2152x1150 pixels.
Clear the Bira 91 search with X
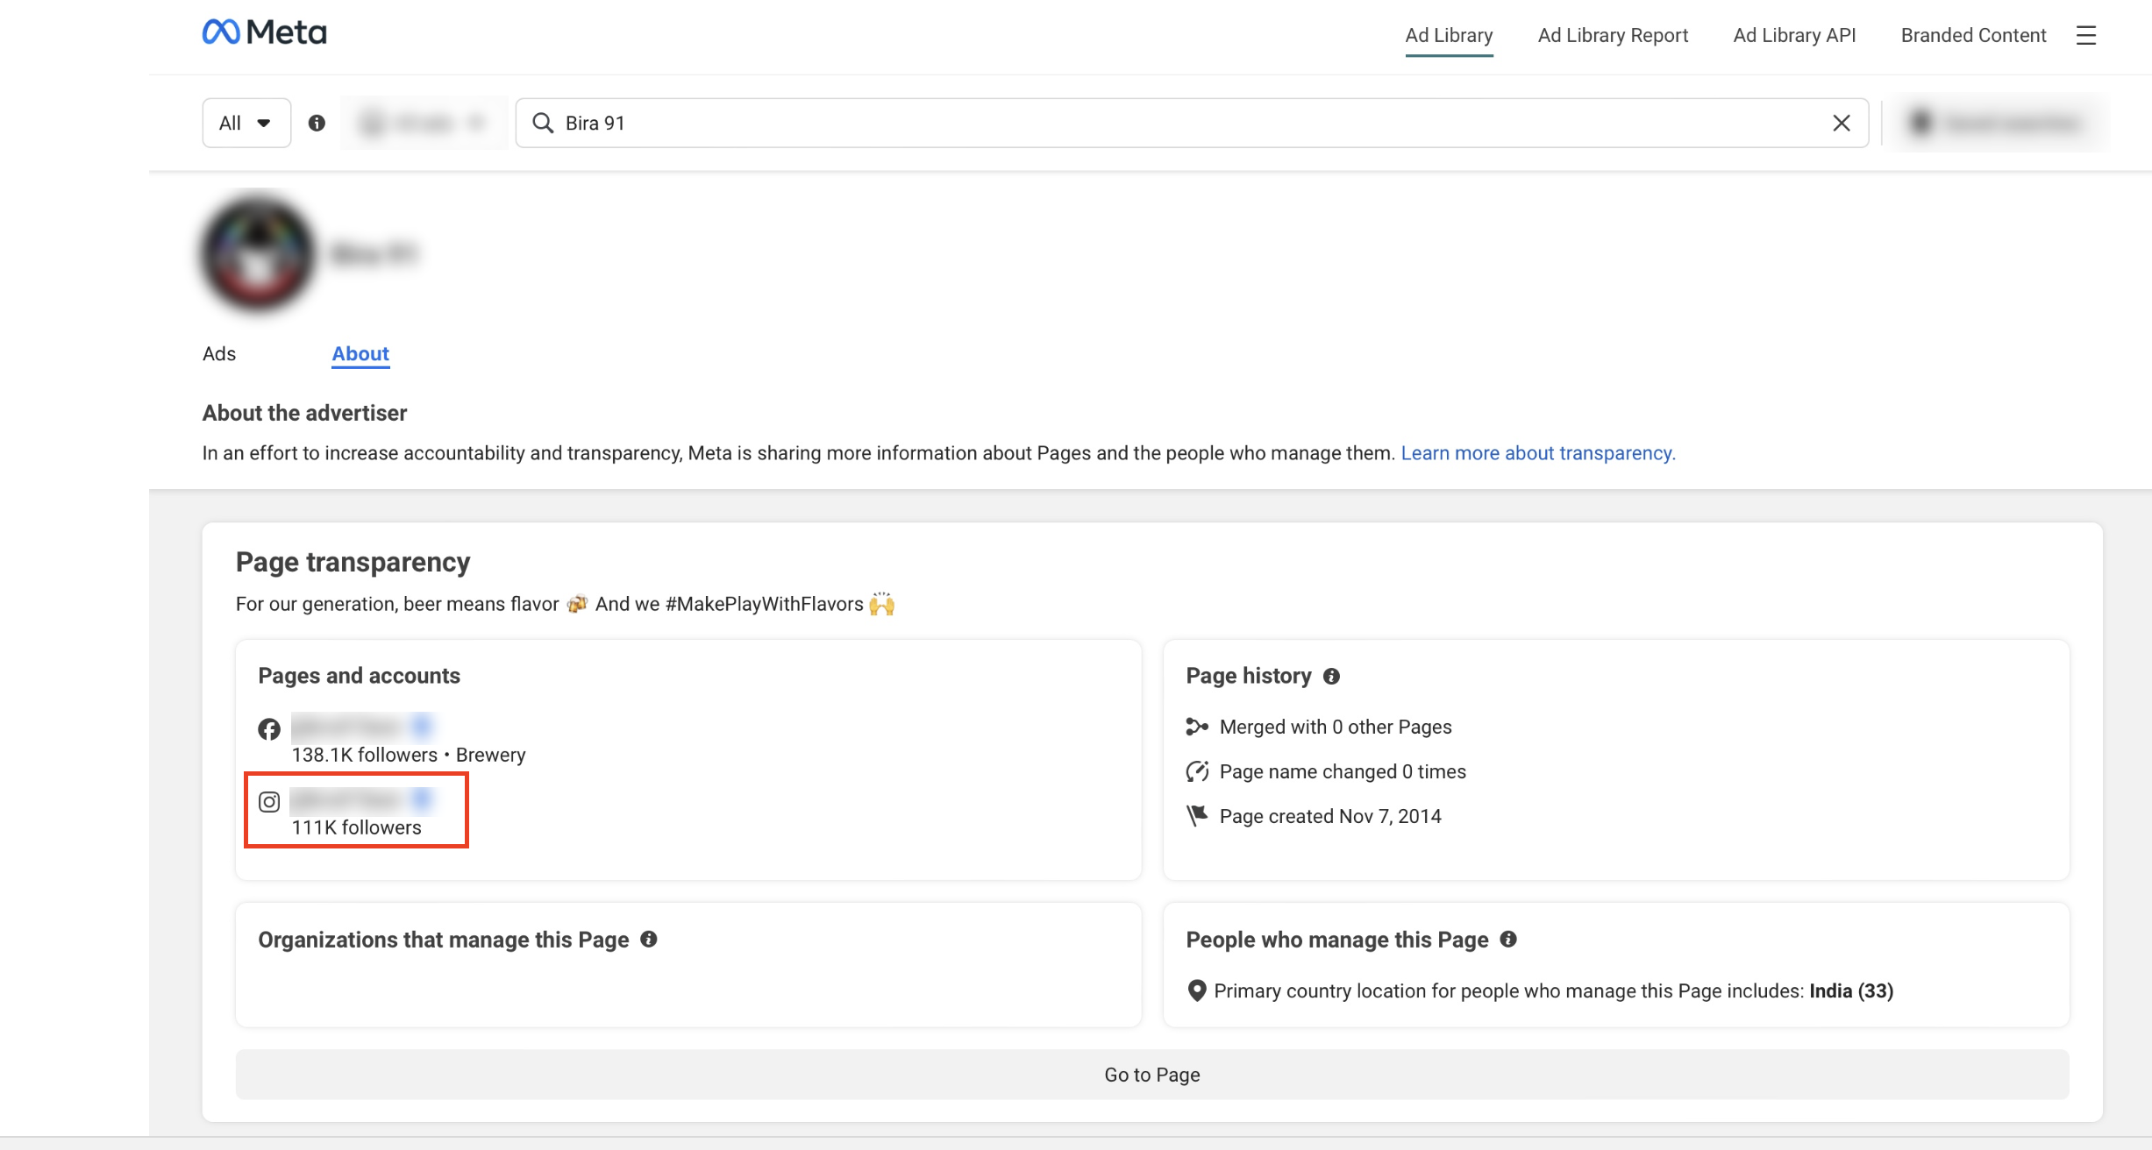[1842, 123]
